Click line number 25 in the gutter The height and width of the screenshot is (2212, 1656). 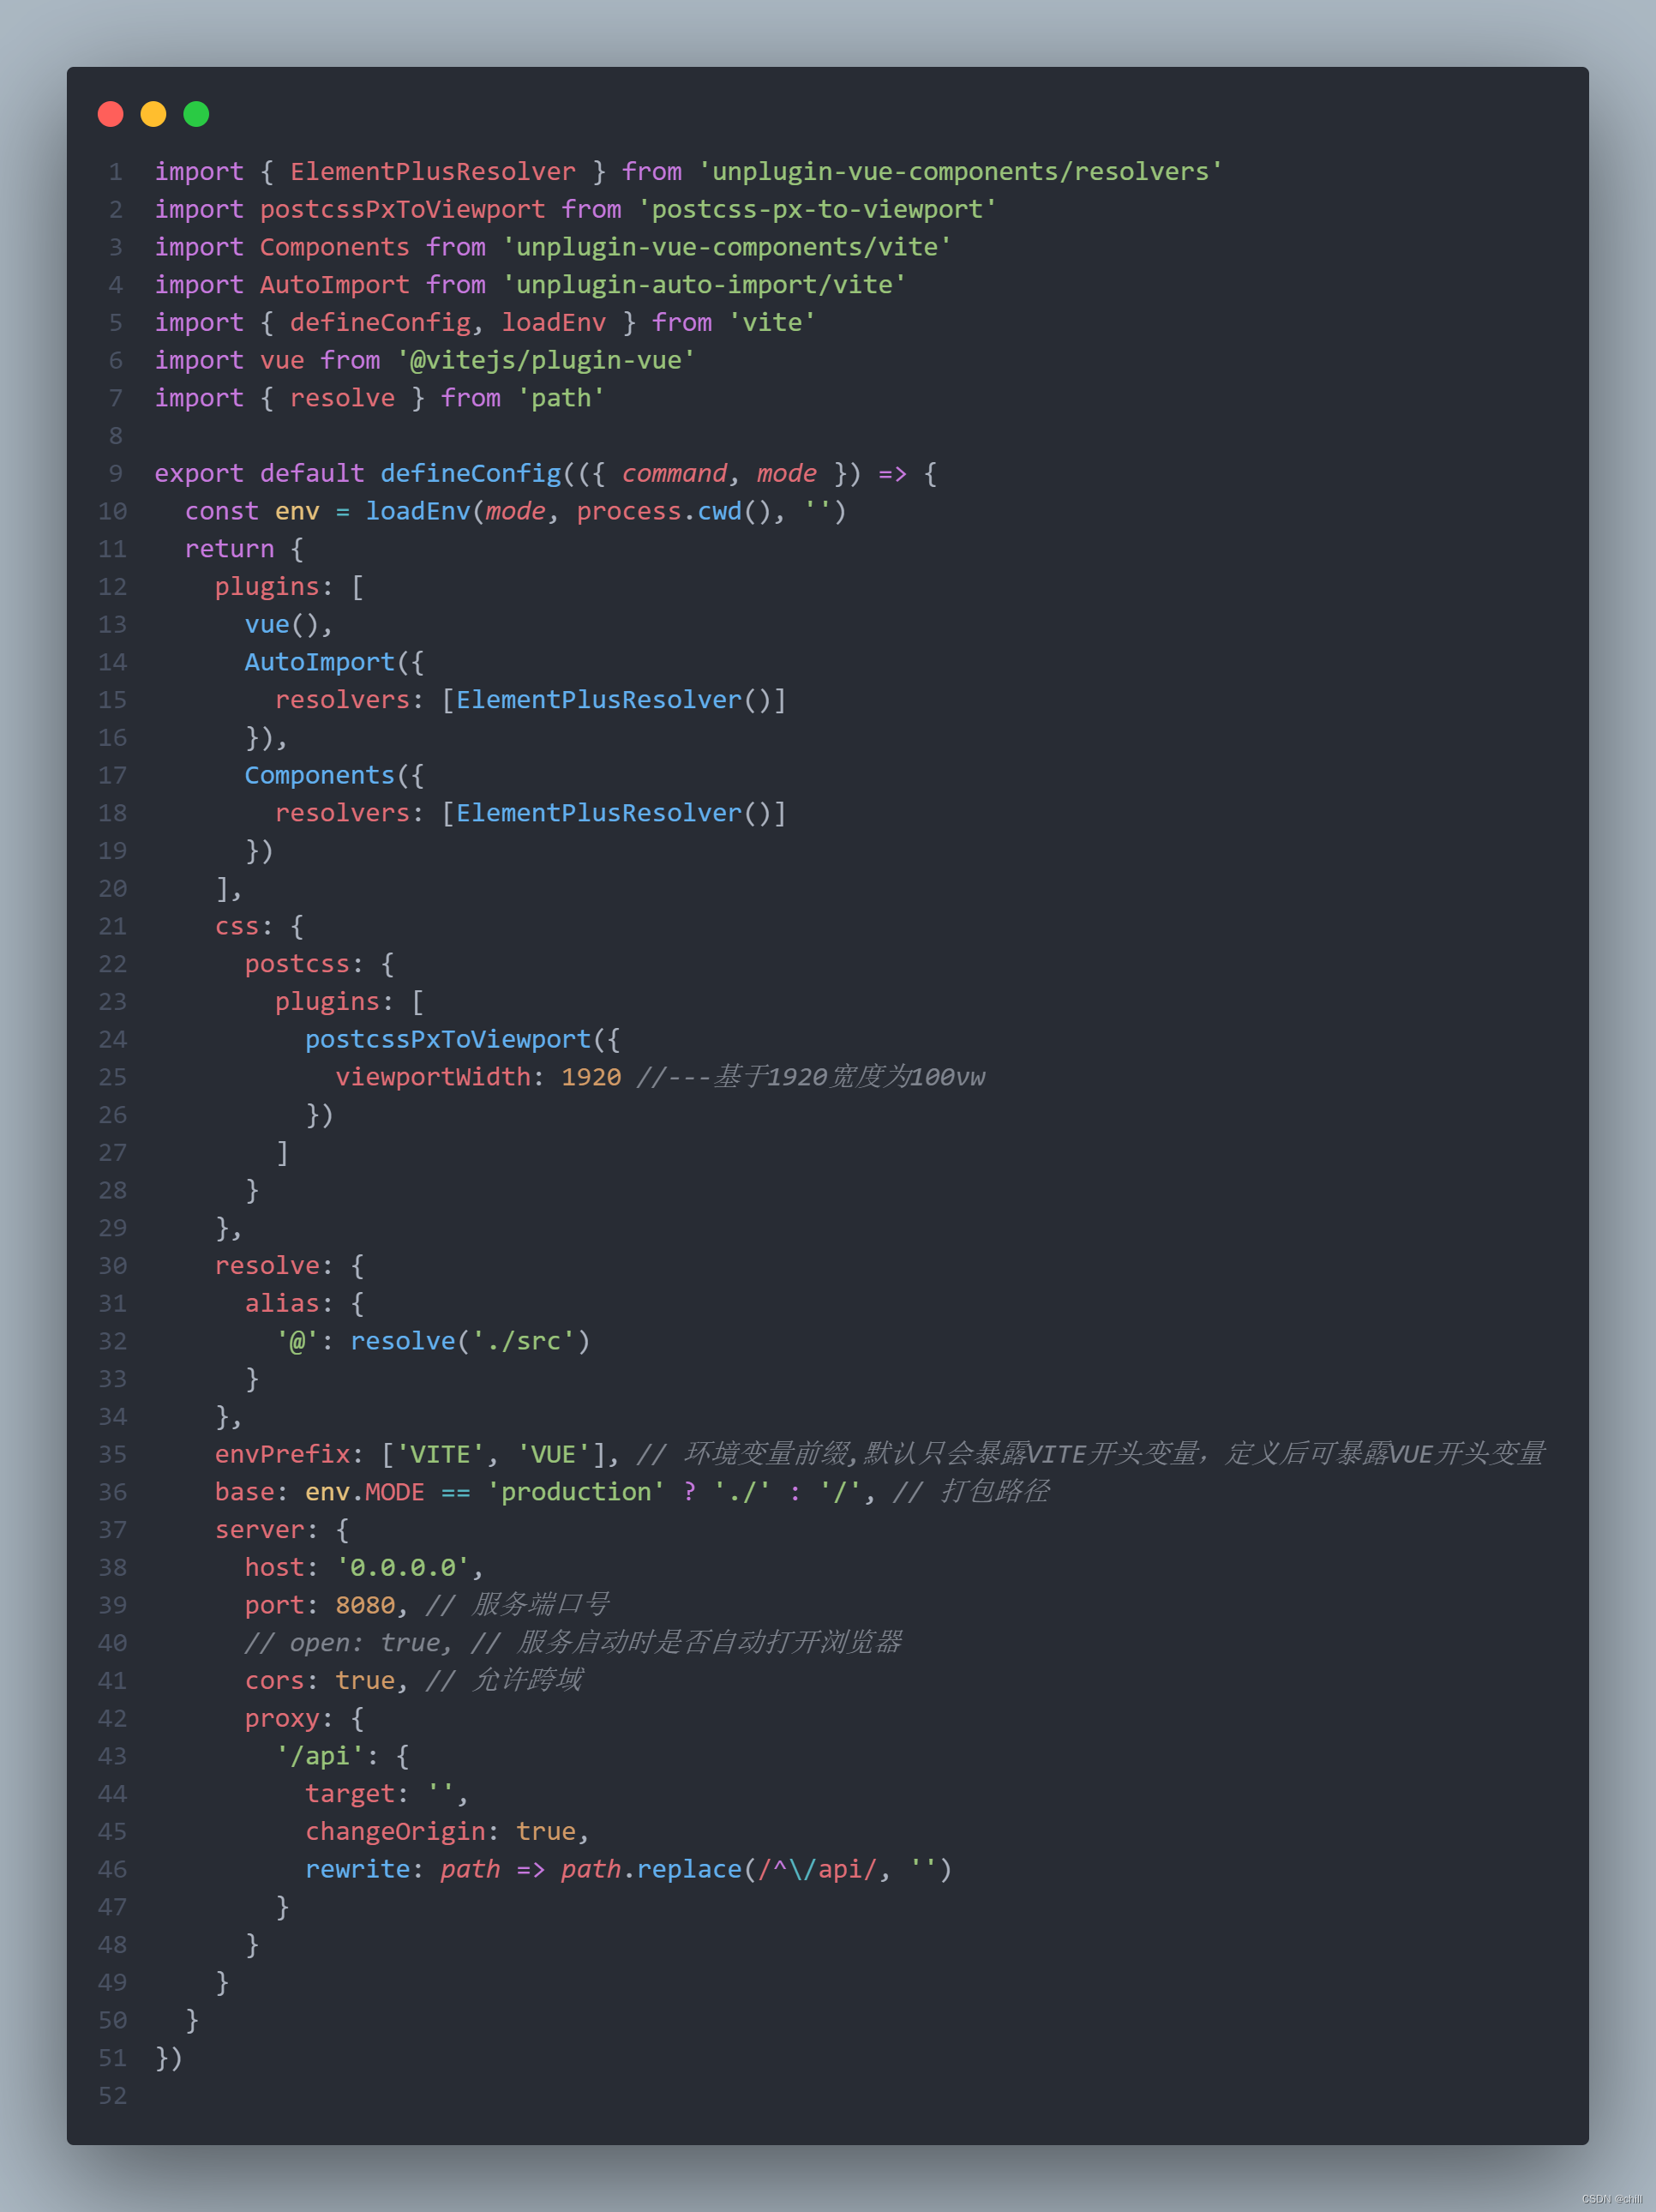pos(112,1077)
